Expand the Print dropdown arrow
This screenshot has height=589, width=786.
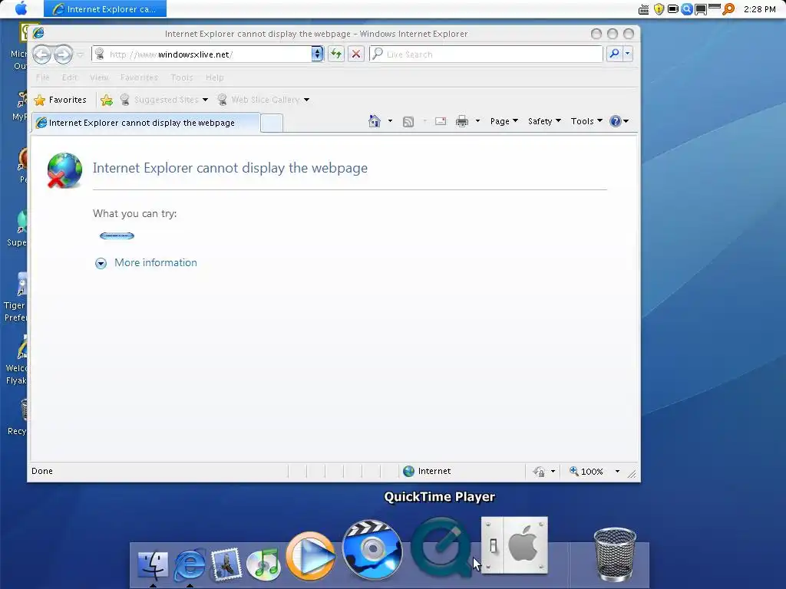click(477, 121)
